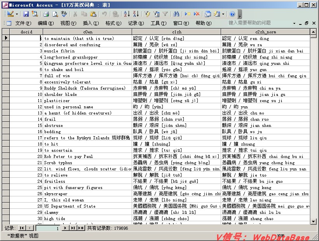Click the record number field
Viewport: 319px width, 241px height.
[48, 228]
